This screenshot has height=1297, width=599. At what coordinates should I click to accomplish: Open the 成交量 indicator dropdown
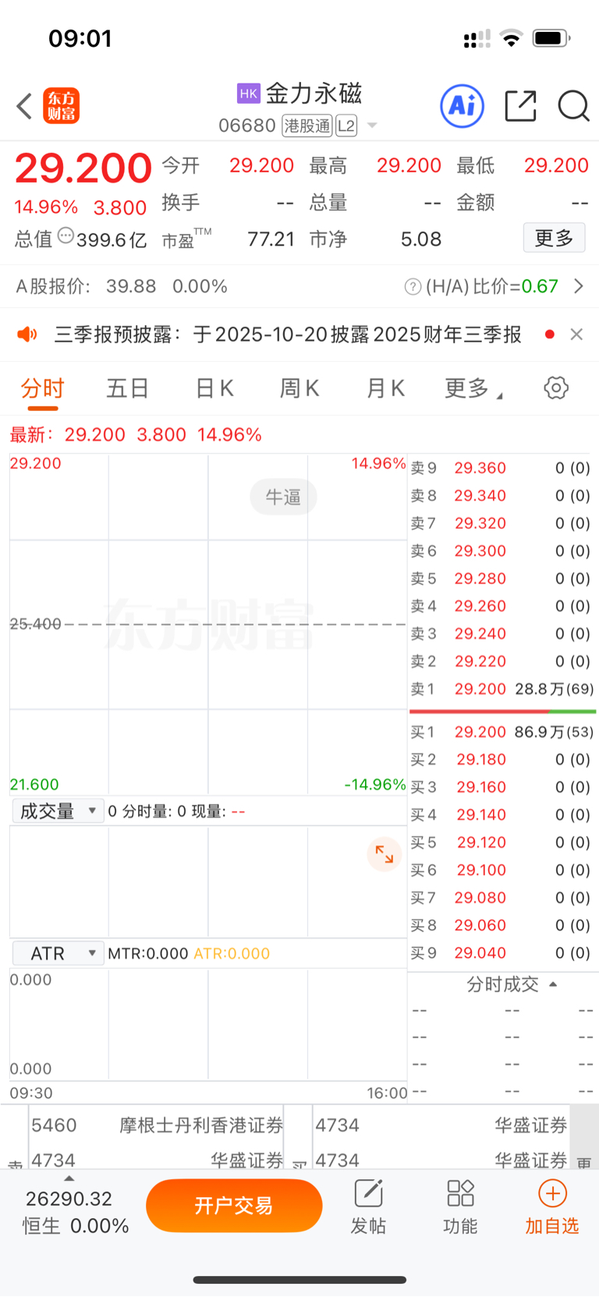(x=58, y=811)
